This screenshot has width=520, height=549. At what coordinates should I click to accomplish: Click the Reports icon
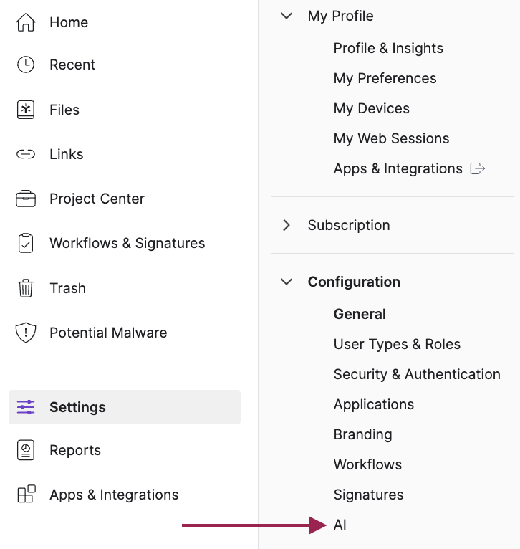click(26, 450)
